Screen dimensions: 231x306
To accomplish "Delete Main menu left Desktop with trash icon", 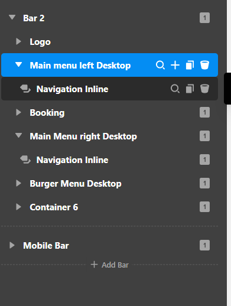I will [x=204, y=65].
